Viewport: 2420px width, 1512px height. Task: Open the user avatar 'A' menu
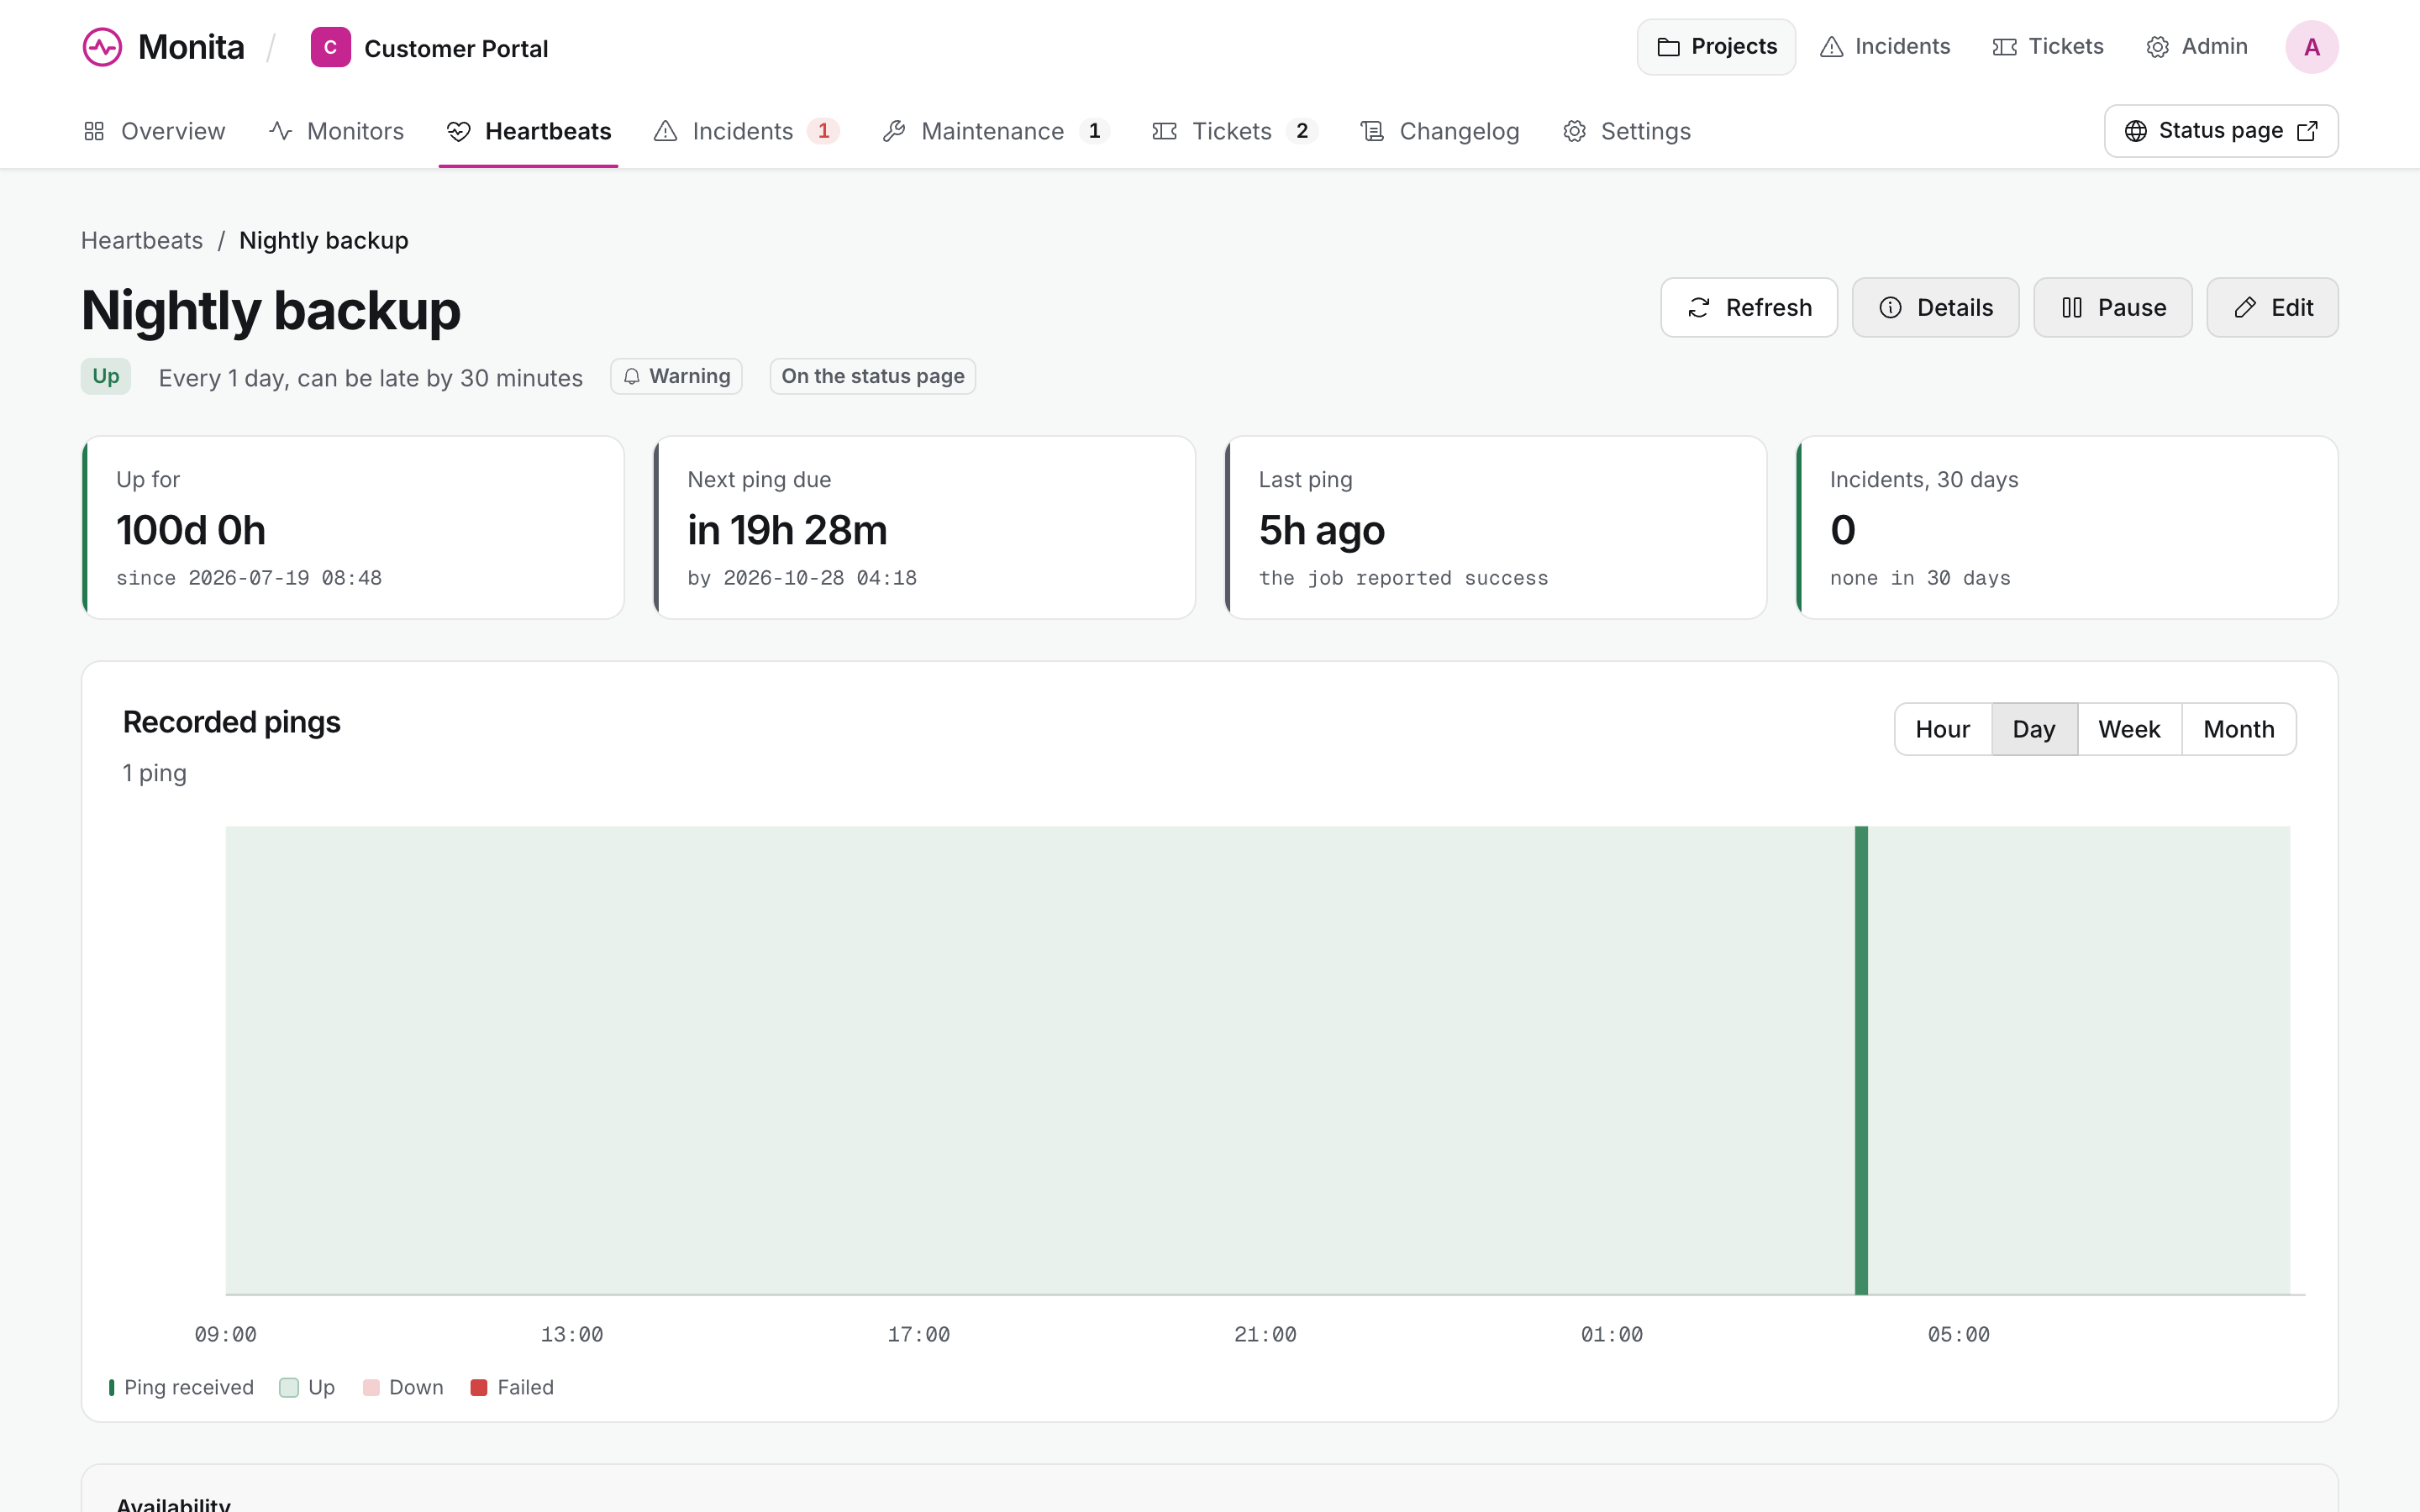point(2311,47)
